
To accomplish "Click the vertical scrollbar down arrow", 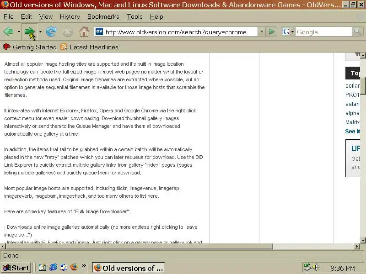I will (x=363, y=240).
